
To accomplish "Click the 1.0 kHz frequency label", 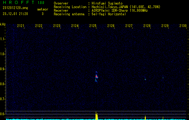I will click(x=2, y=54).
